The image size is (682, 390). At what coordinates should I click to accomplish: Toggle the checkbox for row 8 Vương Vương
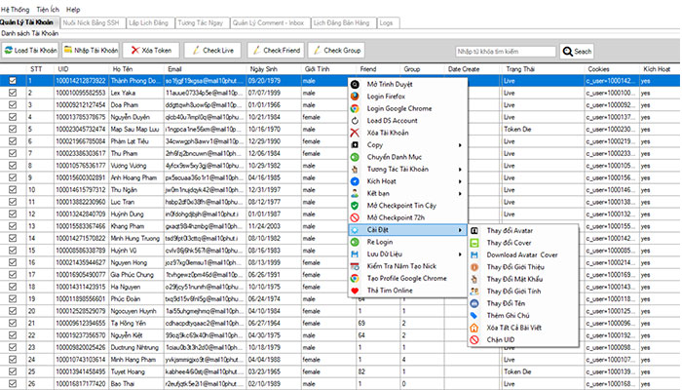(13, 166)
